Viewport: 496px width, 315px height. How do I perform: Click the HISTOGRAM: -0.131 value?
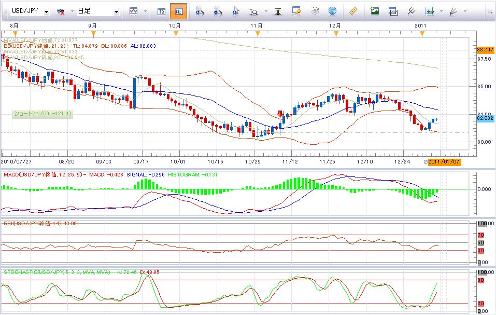coord(193,174)
